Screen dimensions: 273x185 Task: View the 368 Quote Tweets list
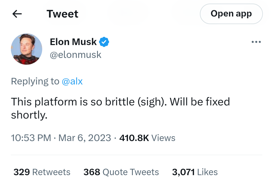121,172
